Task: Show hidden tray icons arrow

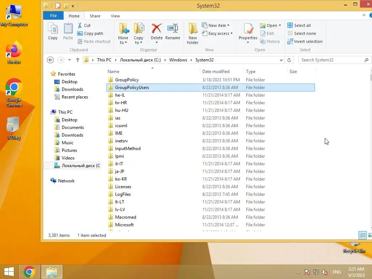Action: coord(299,272)
